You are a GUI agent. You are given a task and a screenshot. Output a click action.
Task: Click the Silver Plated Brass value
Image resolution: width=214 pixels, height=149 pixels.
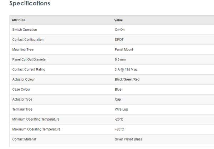(128, 139)
